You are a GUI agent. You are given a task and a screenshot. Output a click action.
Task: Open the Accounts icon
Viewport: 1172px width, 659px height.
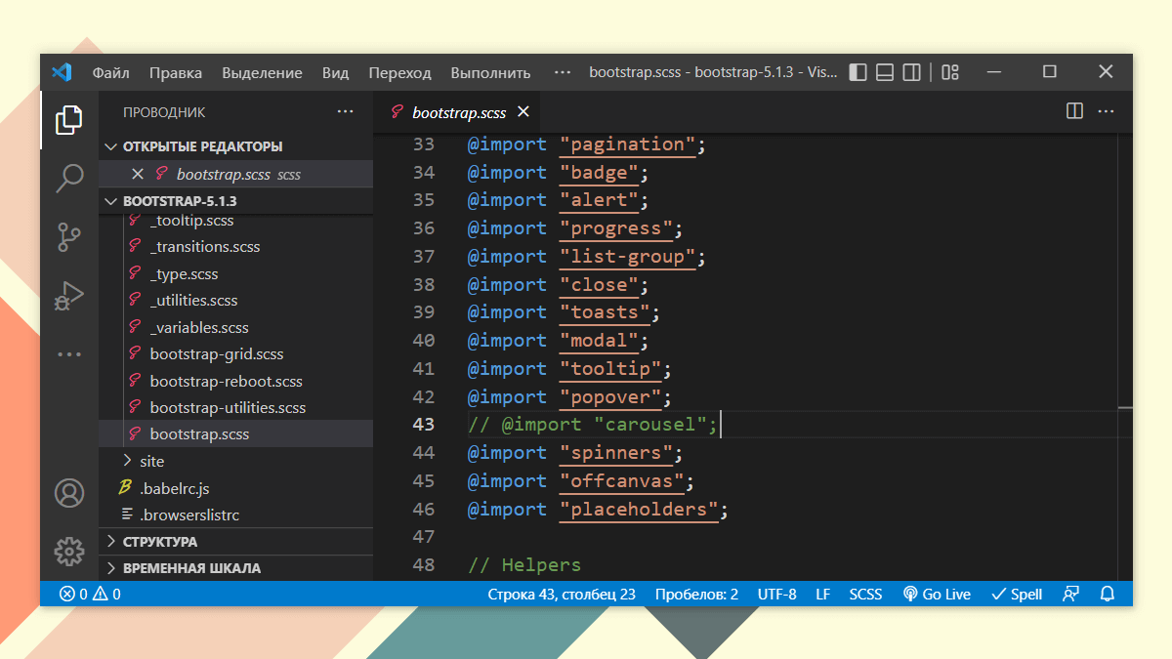(x=68, y=493)
